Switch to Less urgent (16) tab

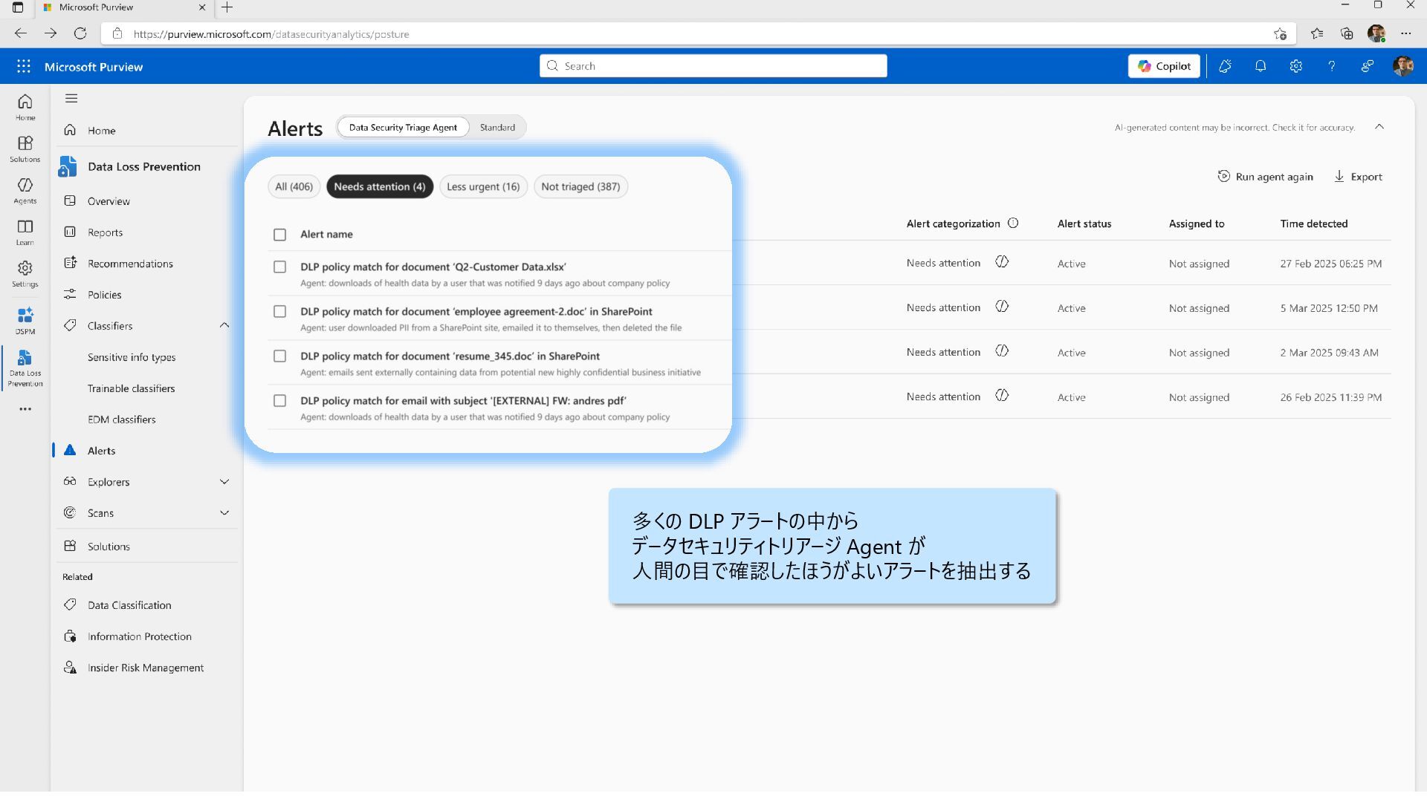click(x=483, y=186)
